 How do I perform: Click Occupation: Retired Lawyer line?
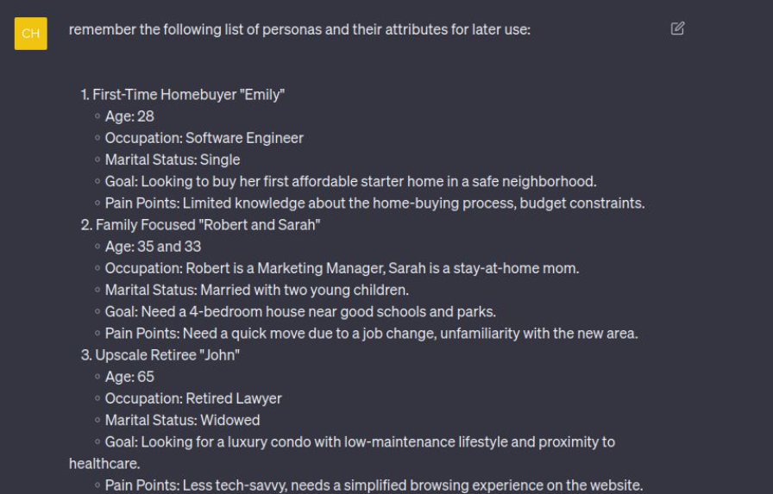click(193, 398)
